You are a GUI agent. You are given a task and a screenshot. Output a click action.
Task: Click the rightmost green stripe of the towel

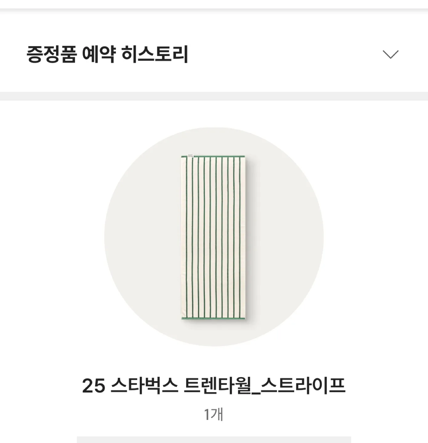(x=240, y=237)
